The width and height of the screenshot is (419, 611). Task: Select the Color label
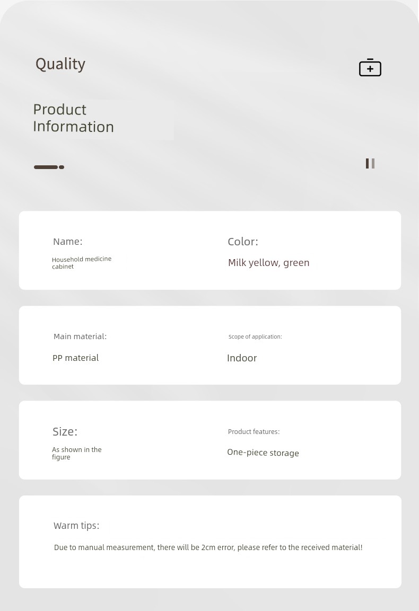tap(243, 242)
